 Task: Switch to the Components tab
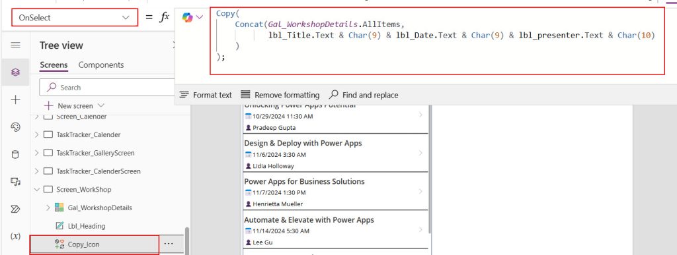click(x=101, y=65)
